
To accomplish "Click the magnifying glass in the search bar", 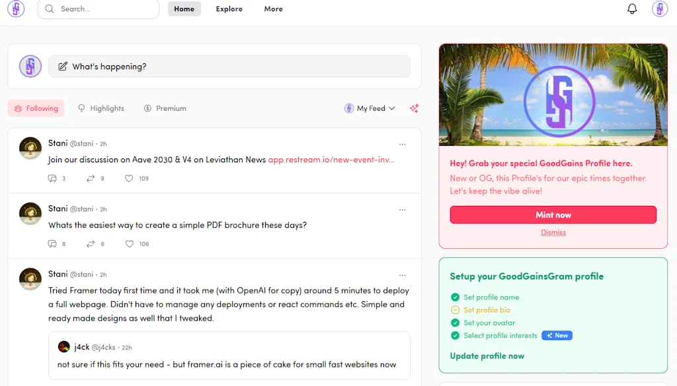I will pos(50,9).
